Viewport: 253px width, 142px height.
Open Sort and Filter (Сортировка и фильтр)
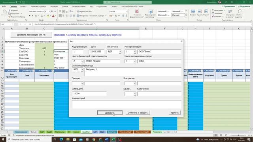(230, 13)
